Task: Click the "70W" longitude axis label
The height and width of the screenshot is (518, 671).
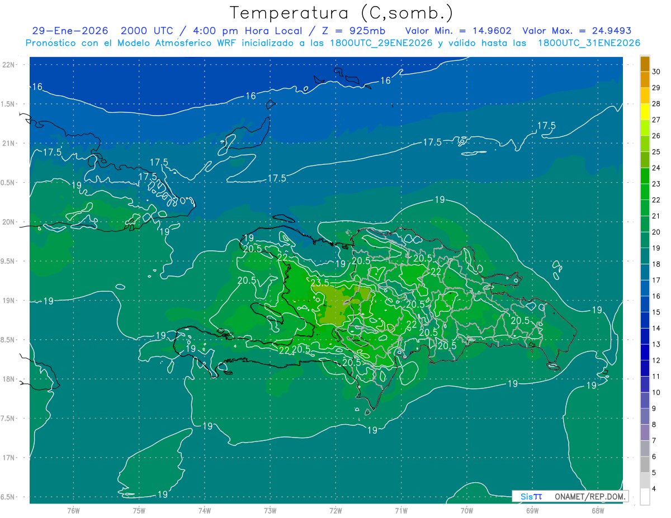Action: pyautogui.click(x=466, y=511)
